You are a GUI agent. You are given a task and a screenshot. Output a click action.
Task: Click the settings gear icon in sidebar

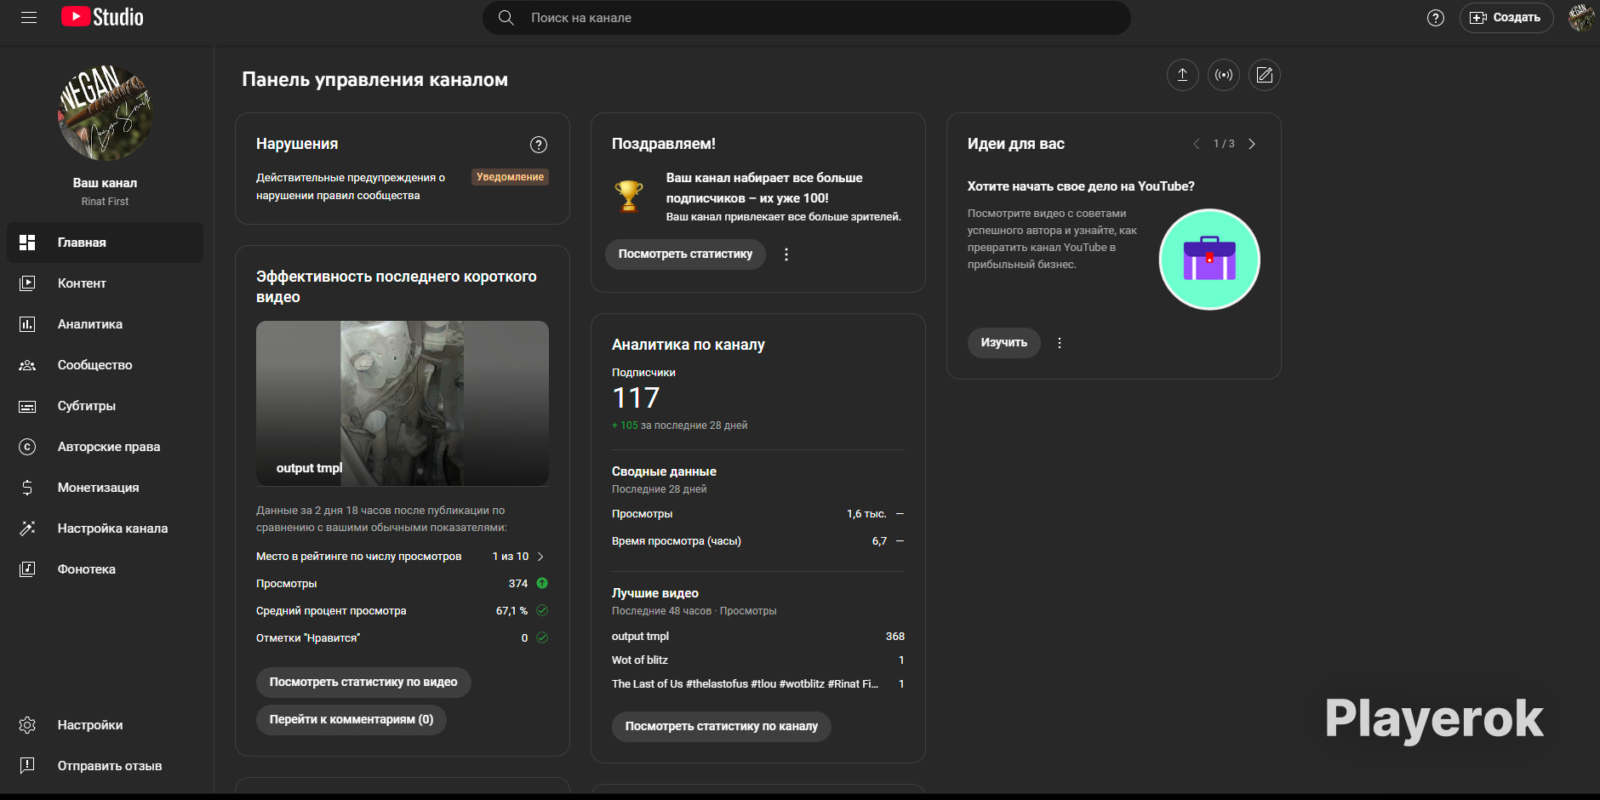(27, 725)
